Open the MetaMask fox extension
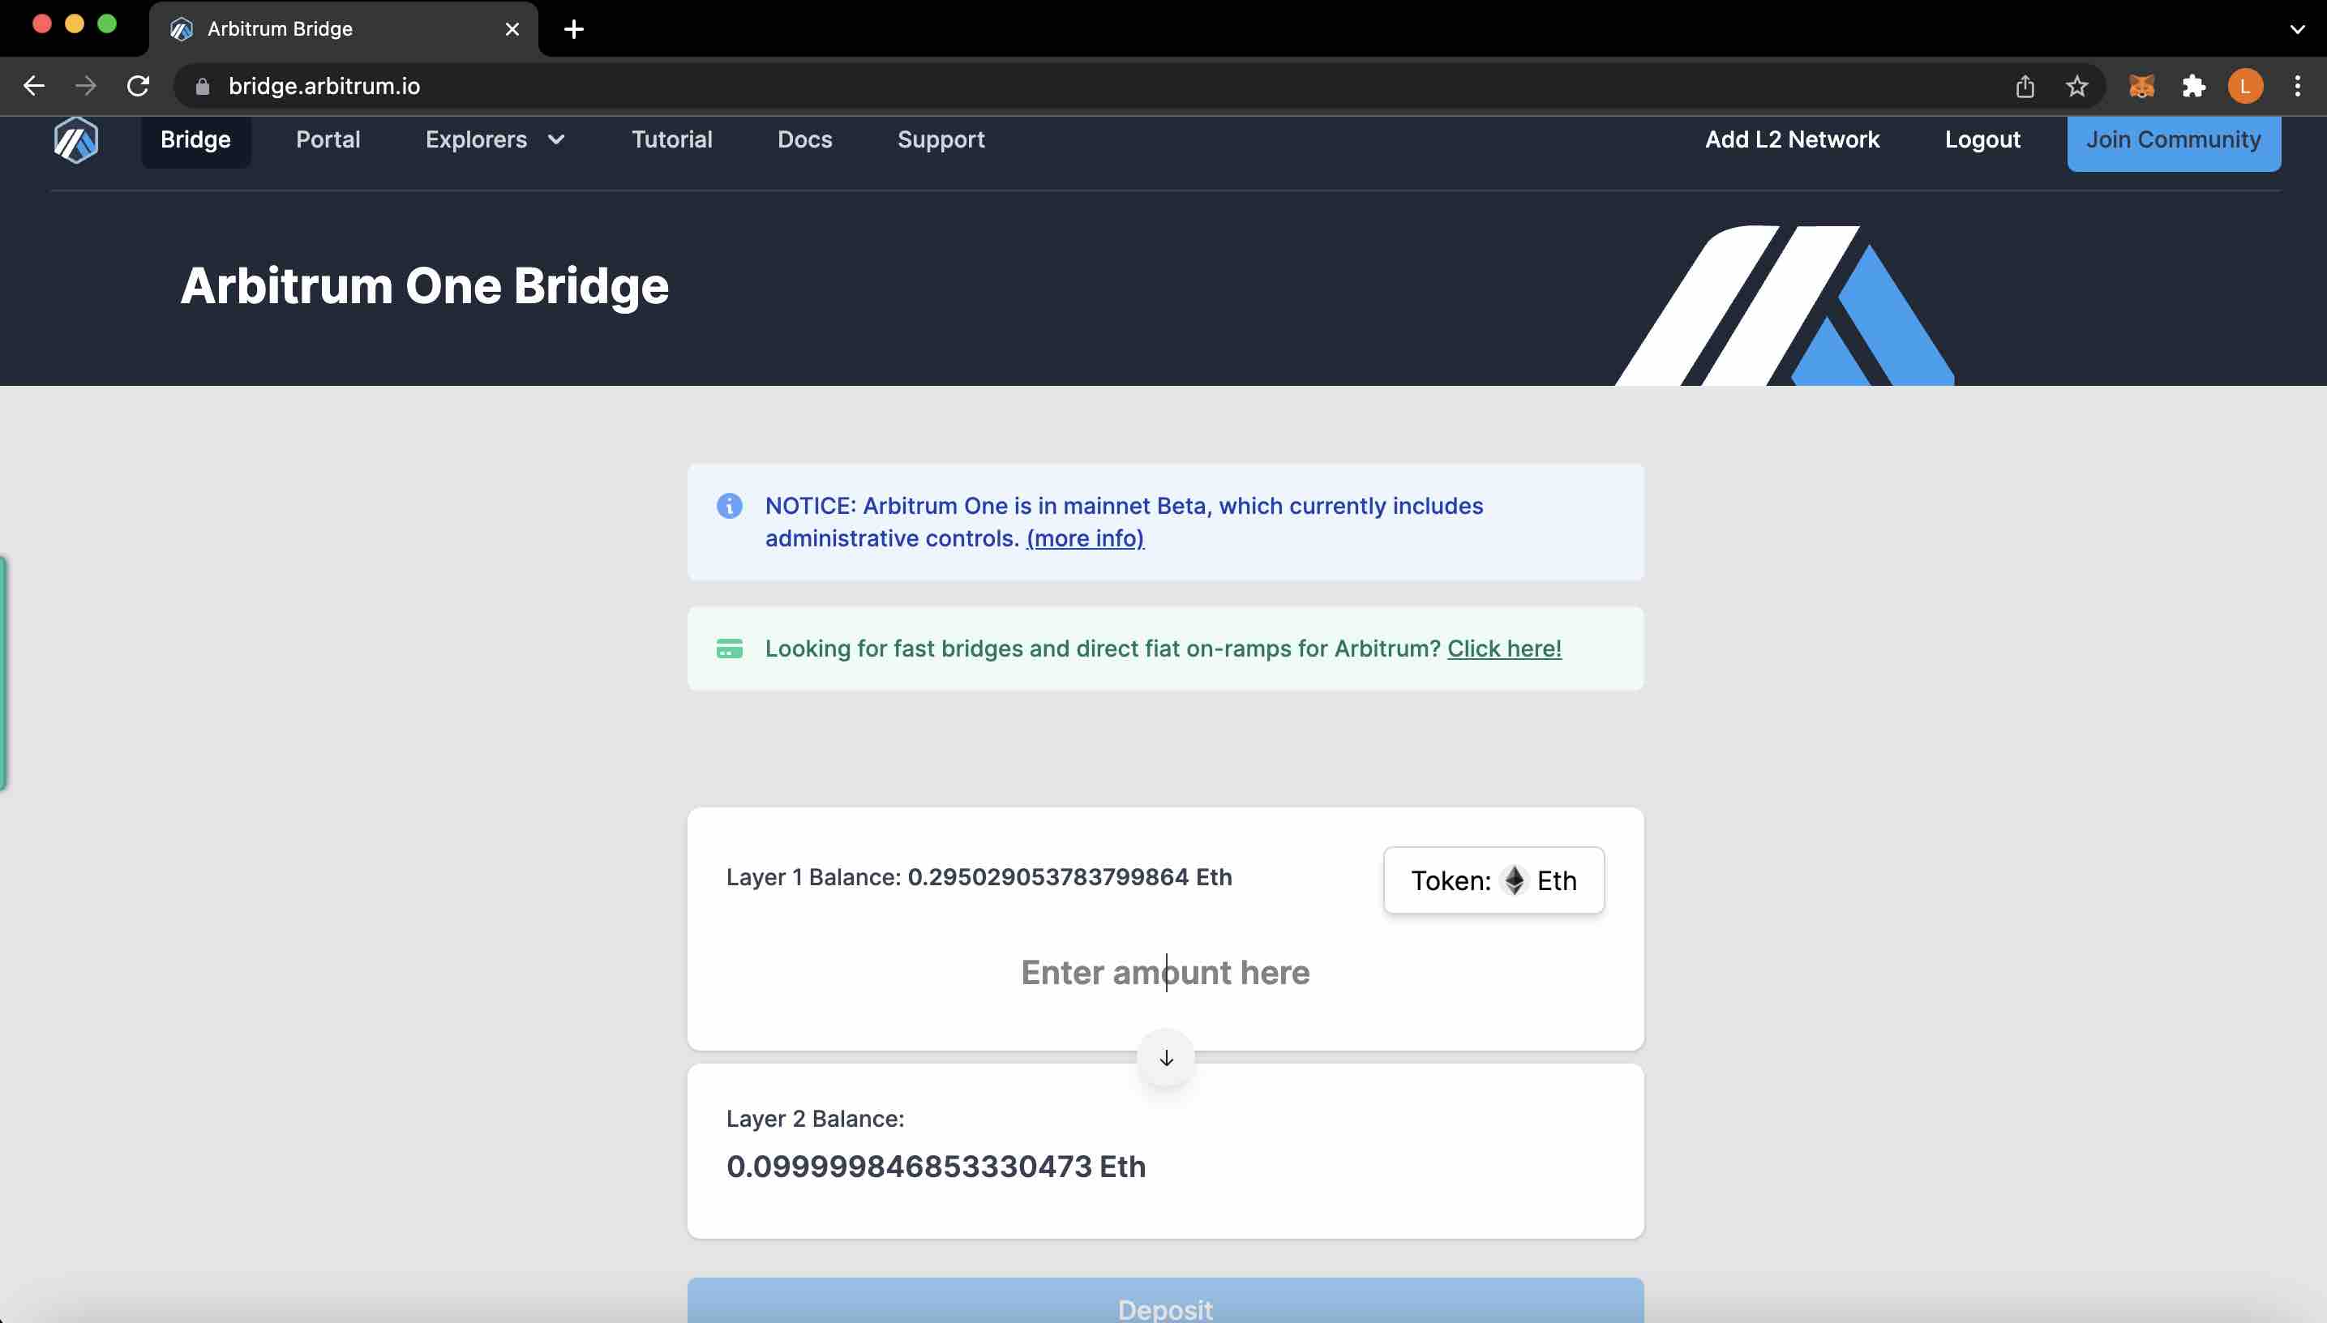The image size is (2327, 1323). [2141, 86]
